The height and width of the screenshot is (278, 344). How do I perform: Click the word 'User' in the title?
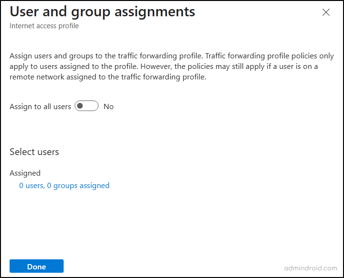24,12
